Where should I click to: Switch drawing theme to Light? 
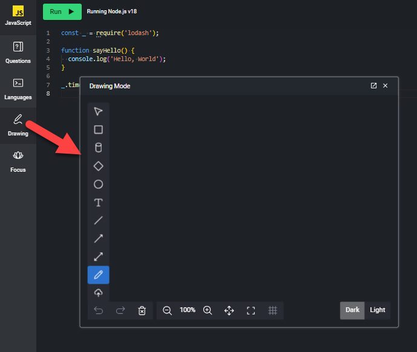(378, 310)
